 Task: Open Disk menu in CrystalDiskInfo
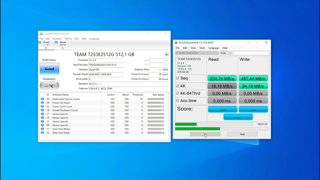point(76,39)
